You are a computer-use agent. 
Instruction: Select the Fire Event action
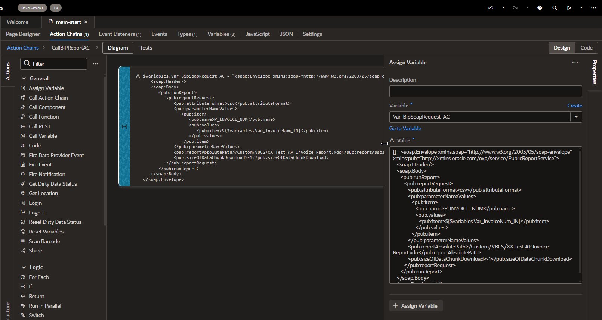click(x=40, y=164)
